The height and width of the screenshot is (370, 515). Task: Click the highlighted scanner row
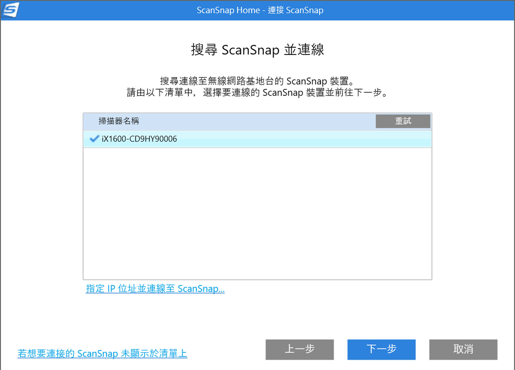coord(250,139)
